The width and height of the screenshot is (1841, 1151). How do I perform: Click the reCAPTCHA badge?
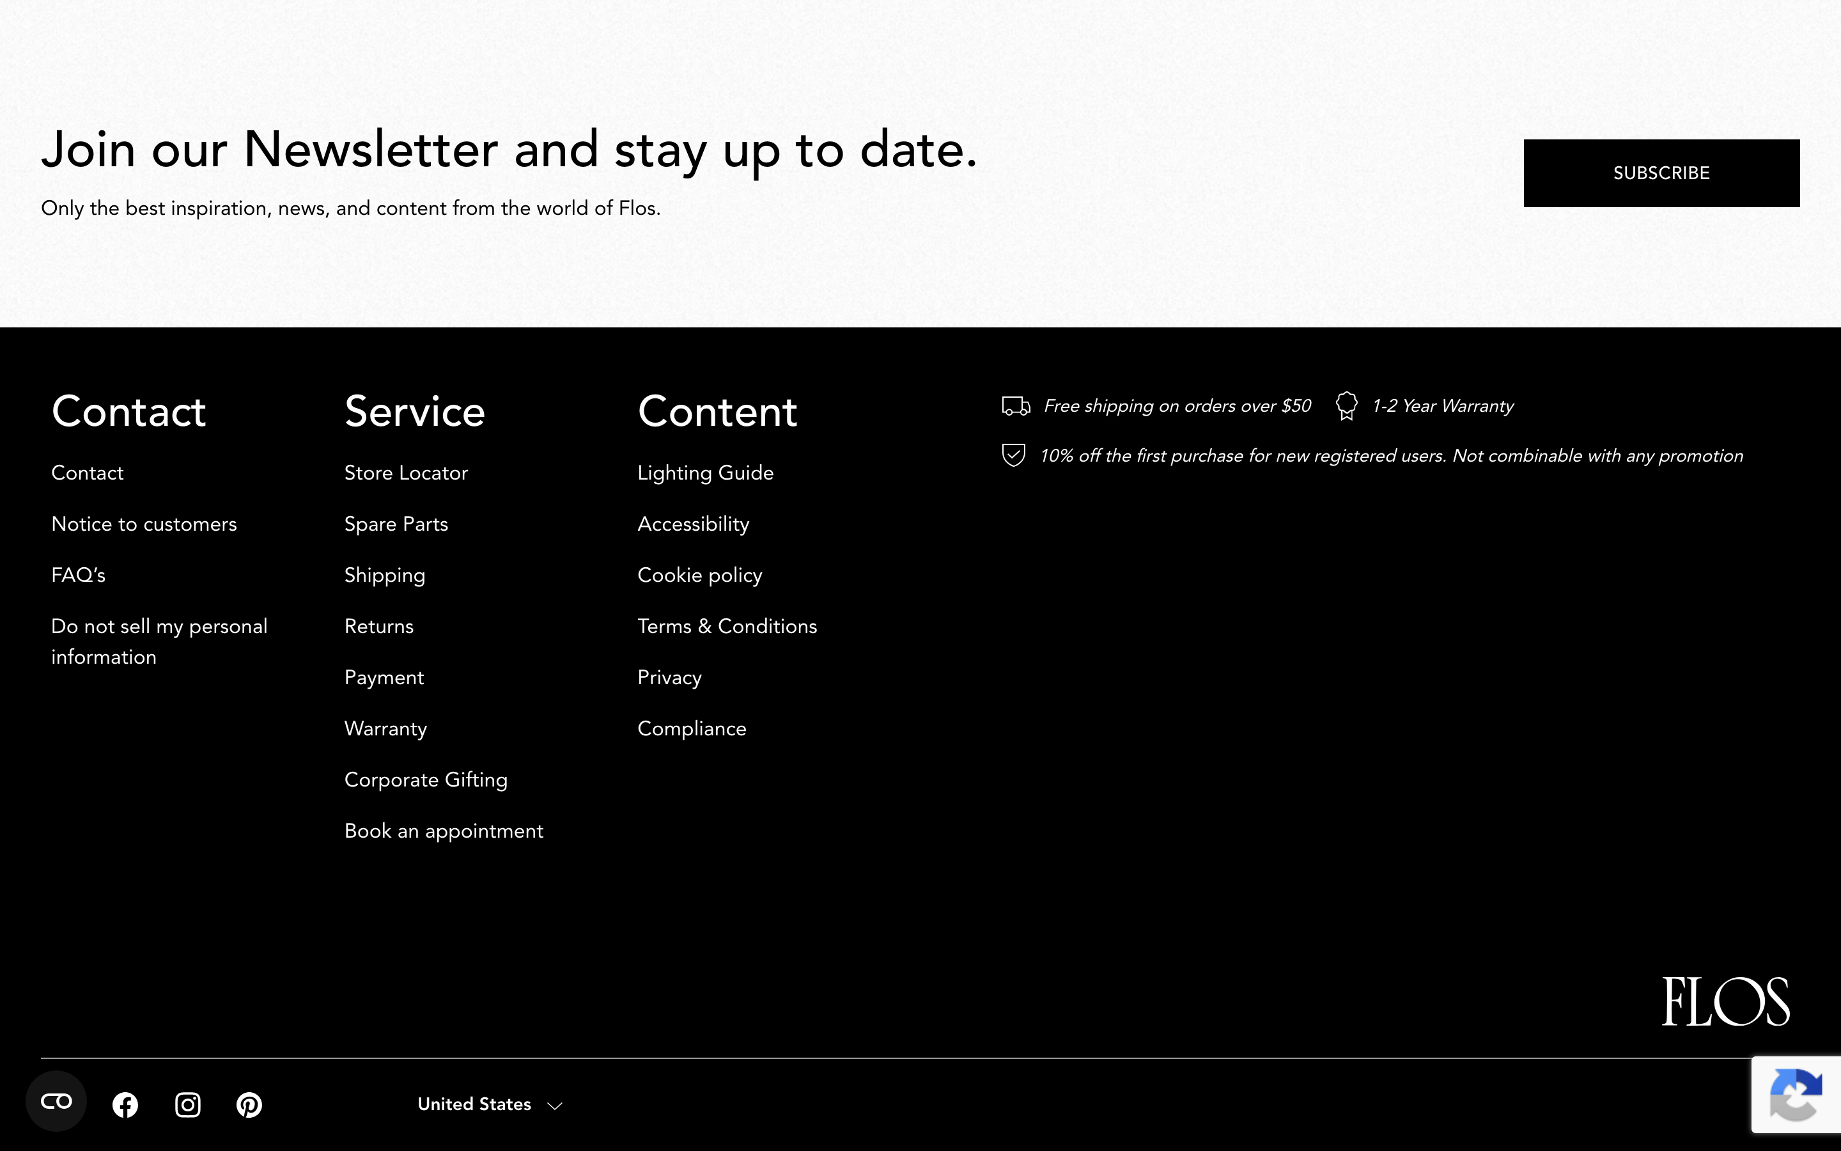tap(1796, 1095)
